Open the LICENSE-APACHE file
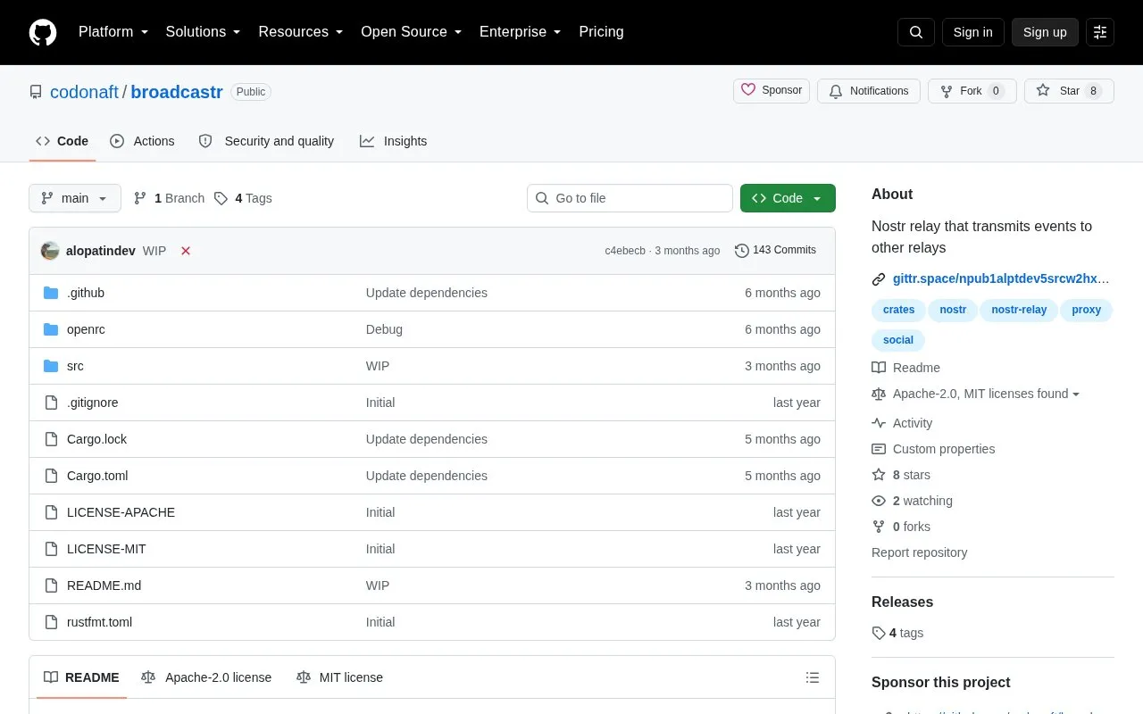This screenshot has height=714, width=1143. click(121, 512)
